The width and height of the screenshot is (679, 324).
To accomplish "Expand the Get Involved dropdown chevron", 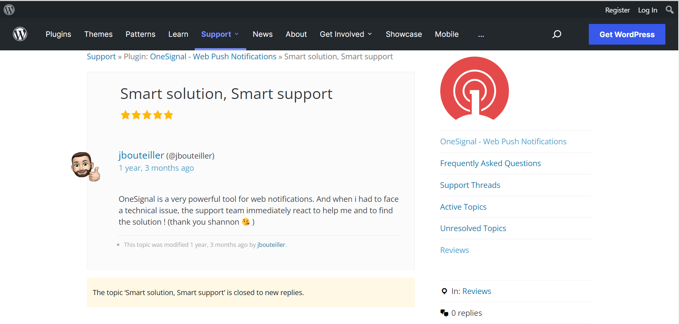I will 370,34.
